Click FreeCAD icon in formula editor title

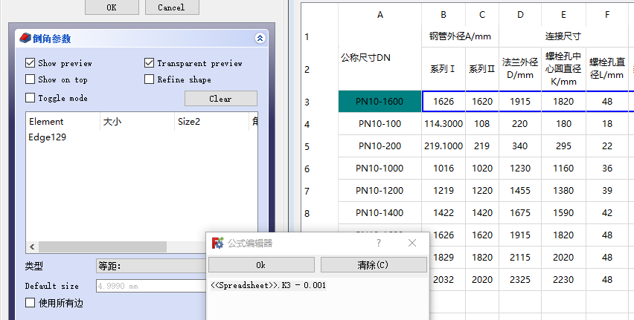[217, 243]
